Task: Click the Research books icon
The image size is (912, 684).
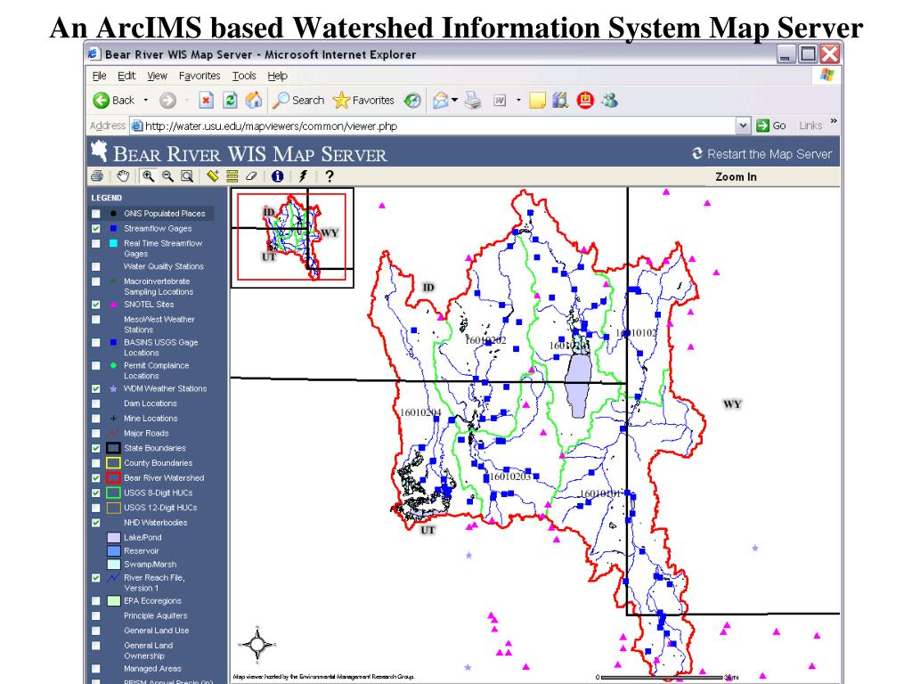Action: (x=560, y=101)
